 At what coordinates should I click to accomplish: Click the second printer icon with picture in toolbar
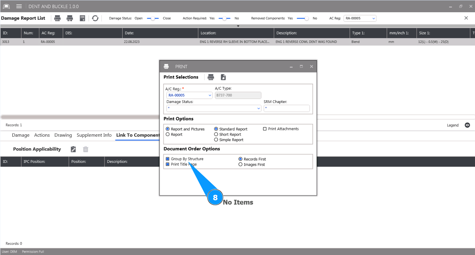point(70,18)
